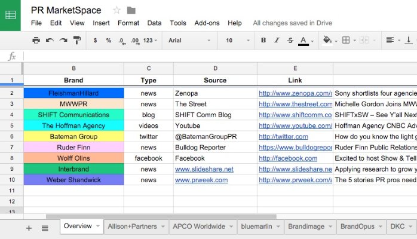Open the Edit menu
417x239 pixels.
coord(56,23)
